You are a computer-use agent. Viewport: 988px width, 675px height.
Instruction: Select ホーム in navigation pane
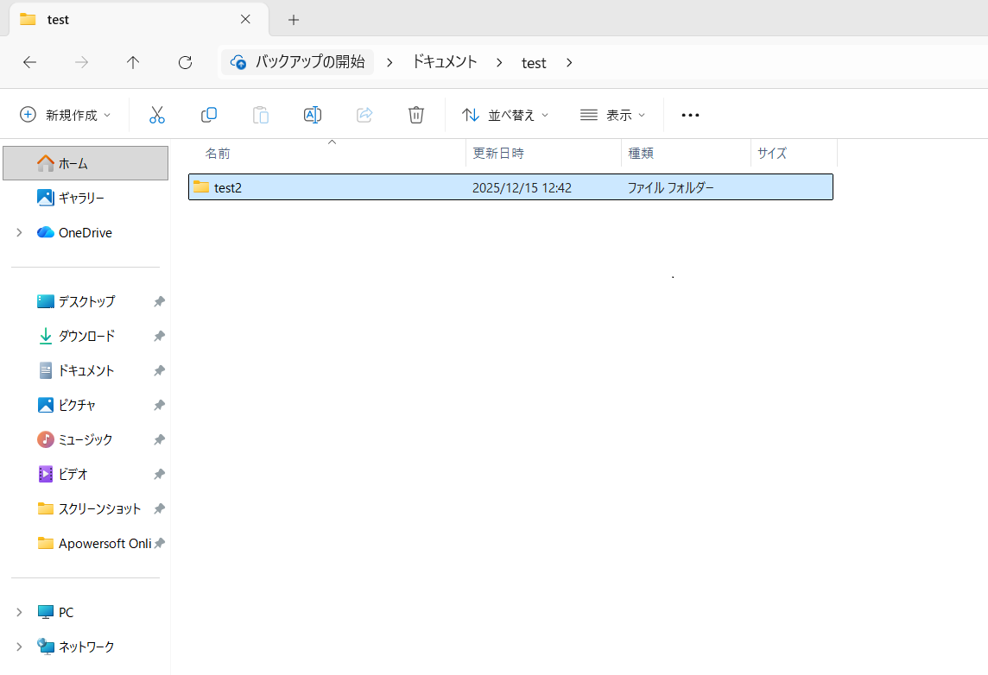(85, 163)
